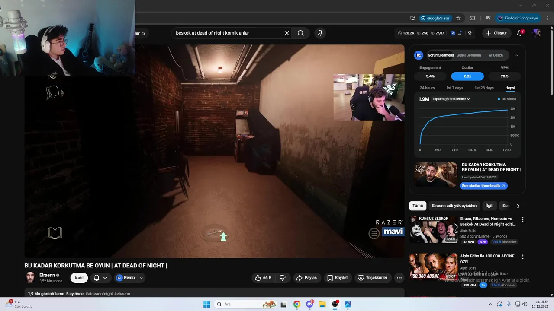Viewport: 554px width, 311px height.
Task: Open options for Alpis Edits 18:00 video
Action: (x=522, y=219)
